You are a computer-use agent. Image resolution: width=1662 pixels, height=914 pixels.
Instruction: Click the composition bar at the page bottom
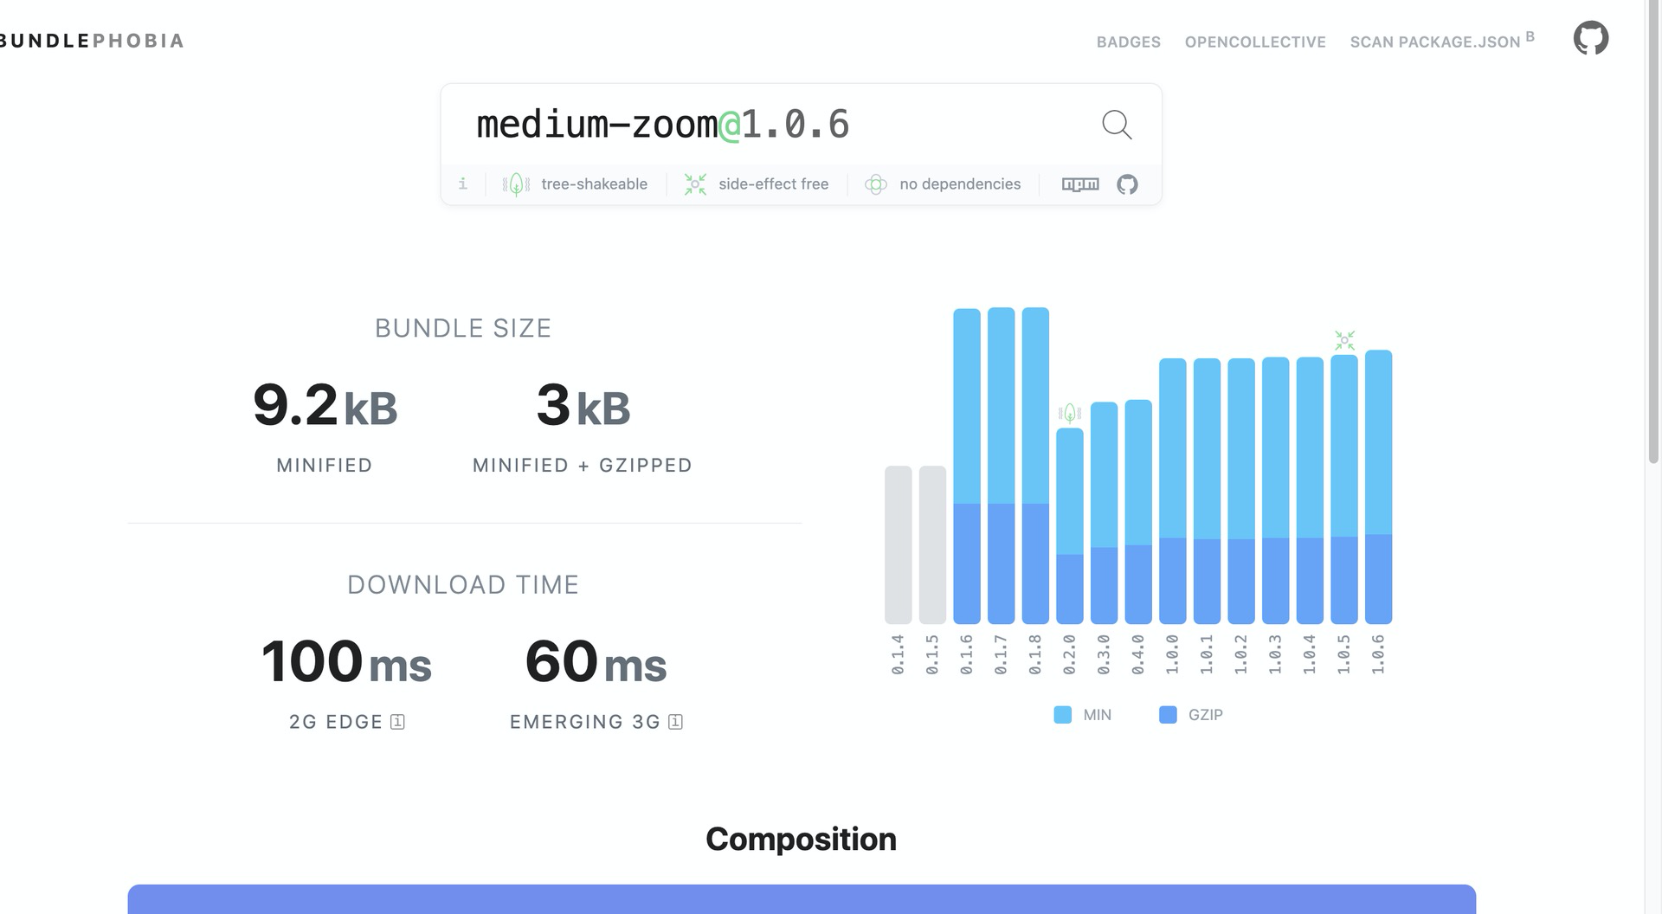coord(802,899)
